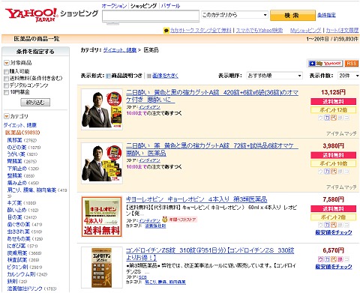This screenshot has height=293, width=360.
Task: Select ビタミン剤 category in sidebar
Action: tap(18, 267)
